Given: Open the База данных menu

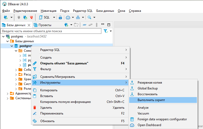Looking at the screenshot, I should pos(105,11).
